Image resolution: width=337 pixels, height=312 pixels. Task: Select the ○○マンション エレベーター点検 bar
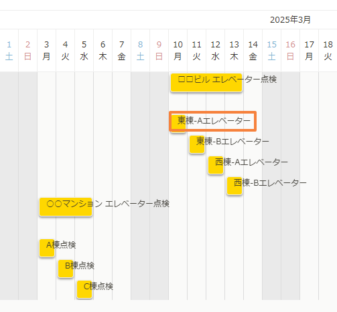click(66, 206)
